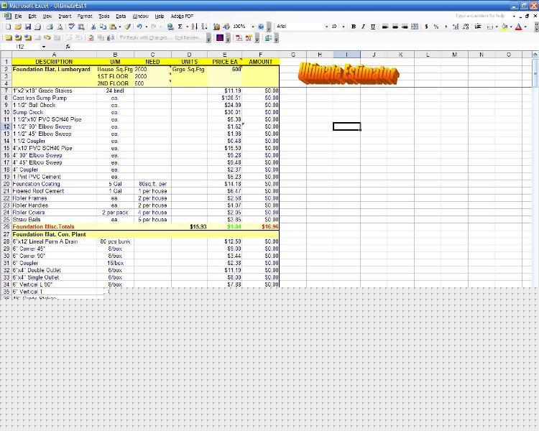
Task: Toggle Underline formatting
Action: point(373,27)
